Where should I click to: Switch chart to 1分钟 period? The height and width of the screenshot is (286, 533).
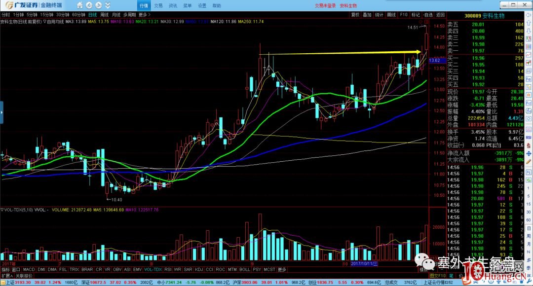pos(18,15)
